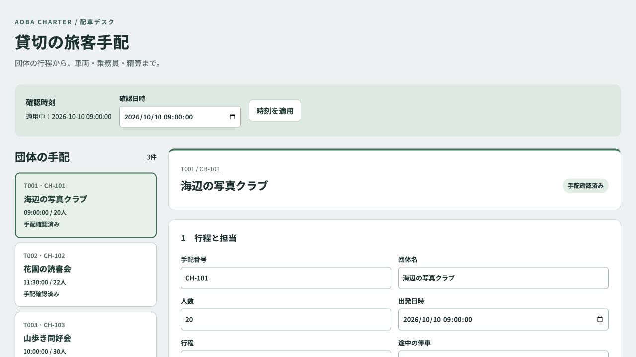
Task: Click the 出発日時 datetime field
Action: coord(503,320)
